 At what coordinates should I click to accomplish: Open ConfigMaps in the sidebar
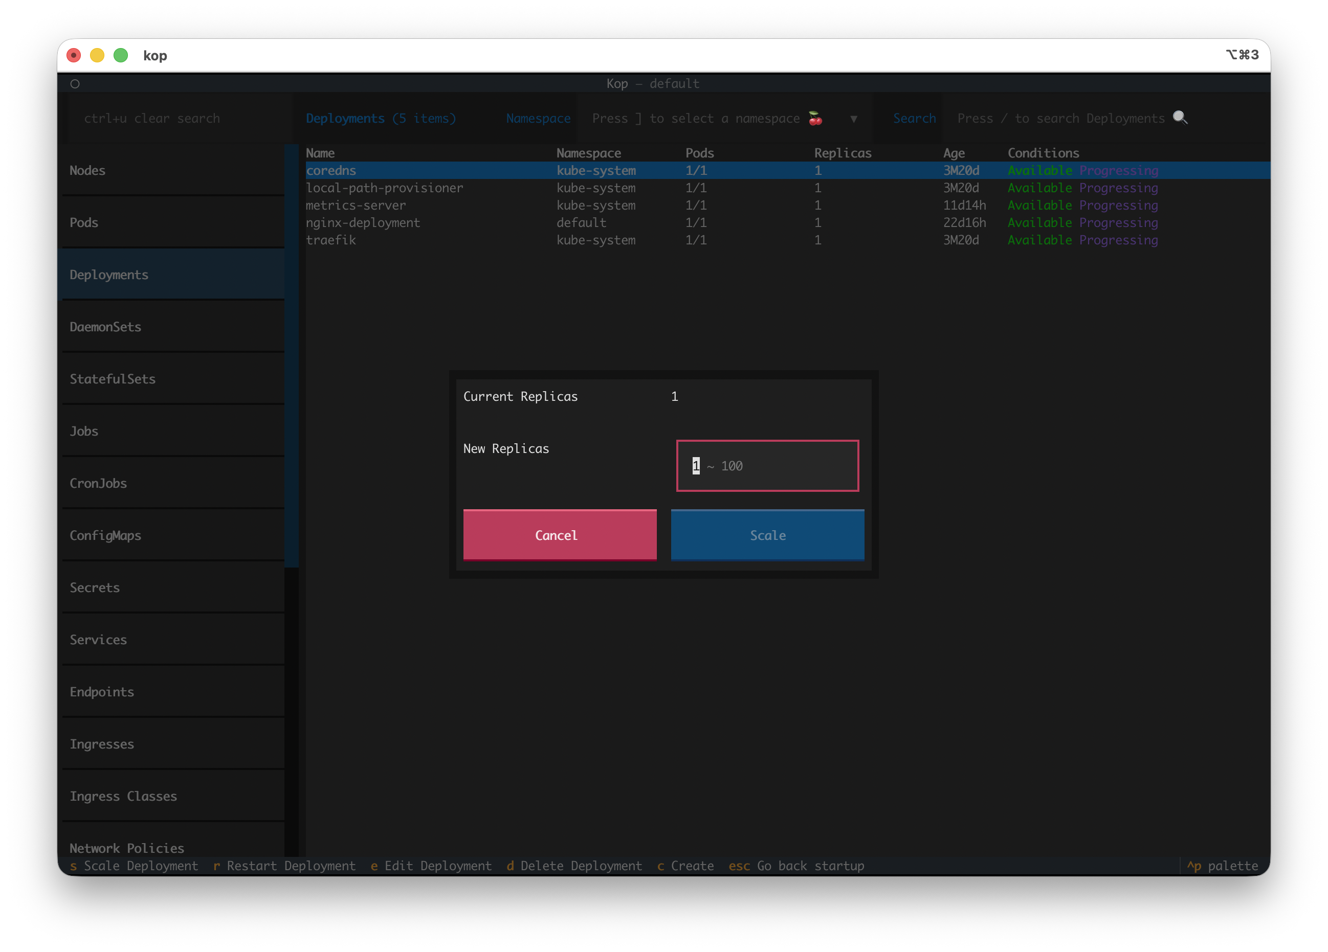point(173,535)
